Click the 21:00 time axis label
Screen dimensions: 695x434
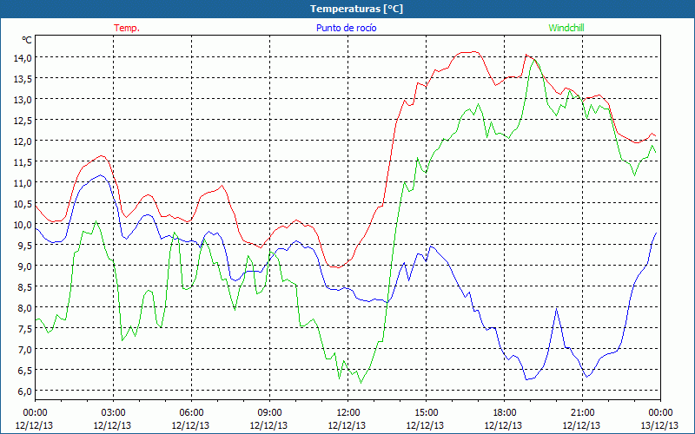582,413
